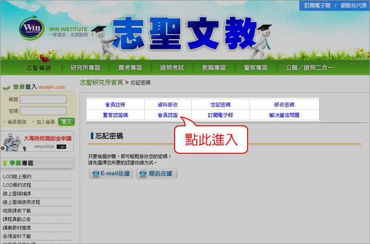Viewport: 370px width, 244px height.
Task: Open LOD線上預約 sidebar link
Action: (x=17, y=176)
